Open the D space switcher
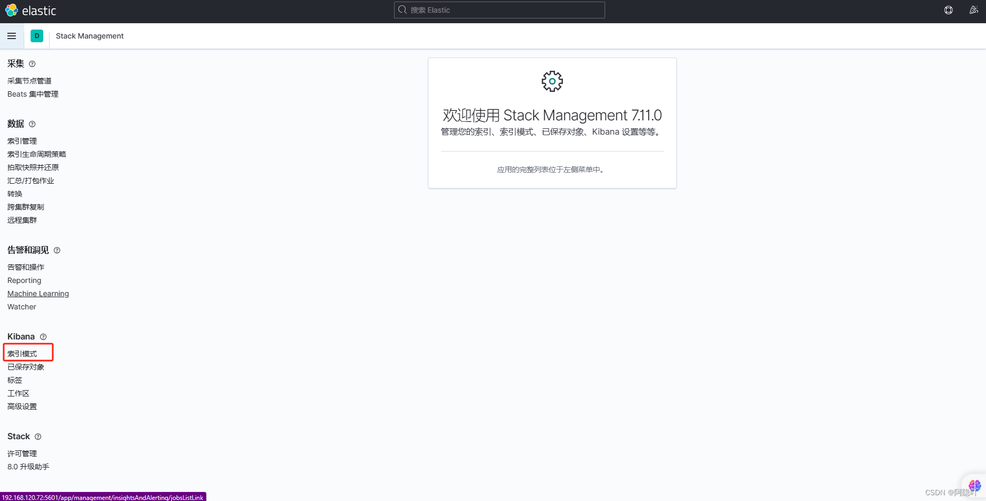986x501 pixels. [36, 36]
